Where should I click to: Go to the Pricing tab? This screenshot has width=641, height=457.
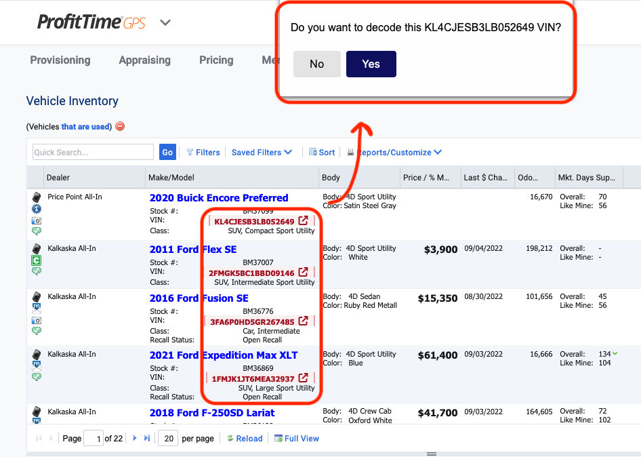(216, 60)
